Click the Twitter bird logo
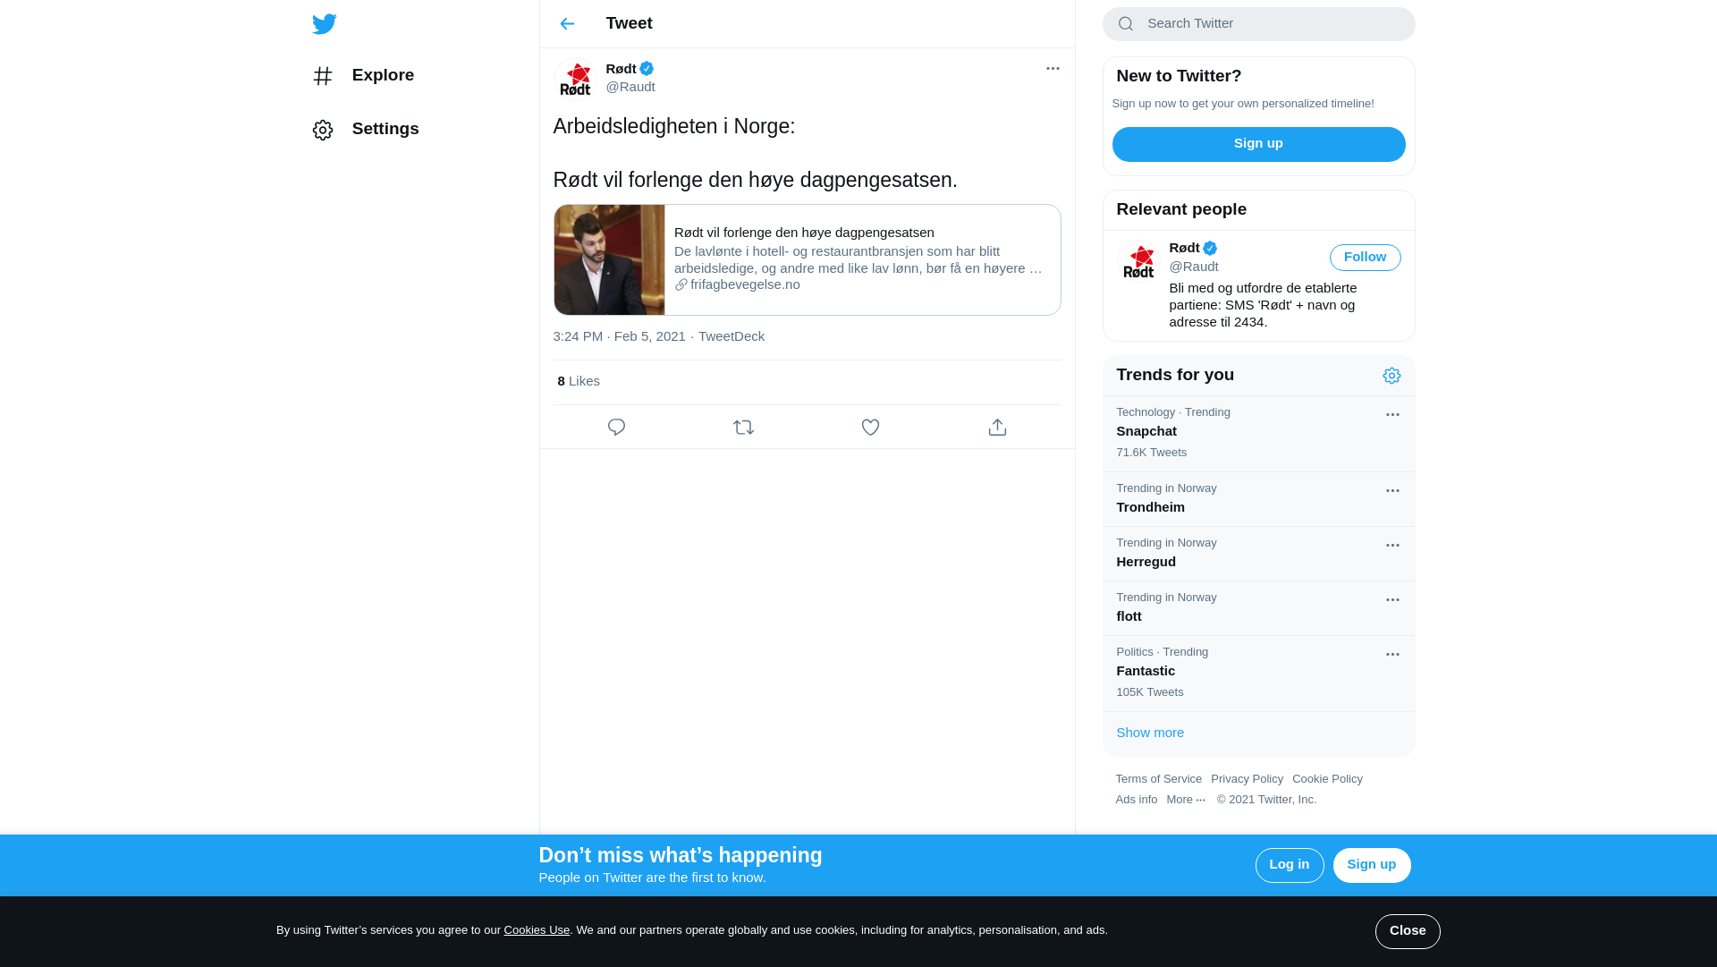The image size is (1717, 967). [x=324, y=24]
